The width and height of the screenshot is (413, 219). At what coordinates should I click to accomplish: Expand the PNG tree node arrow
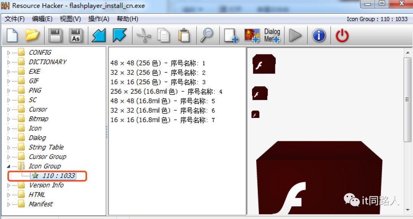(8, 91)
